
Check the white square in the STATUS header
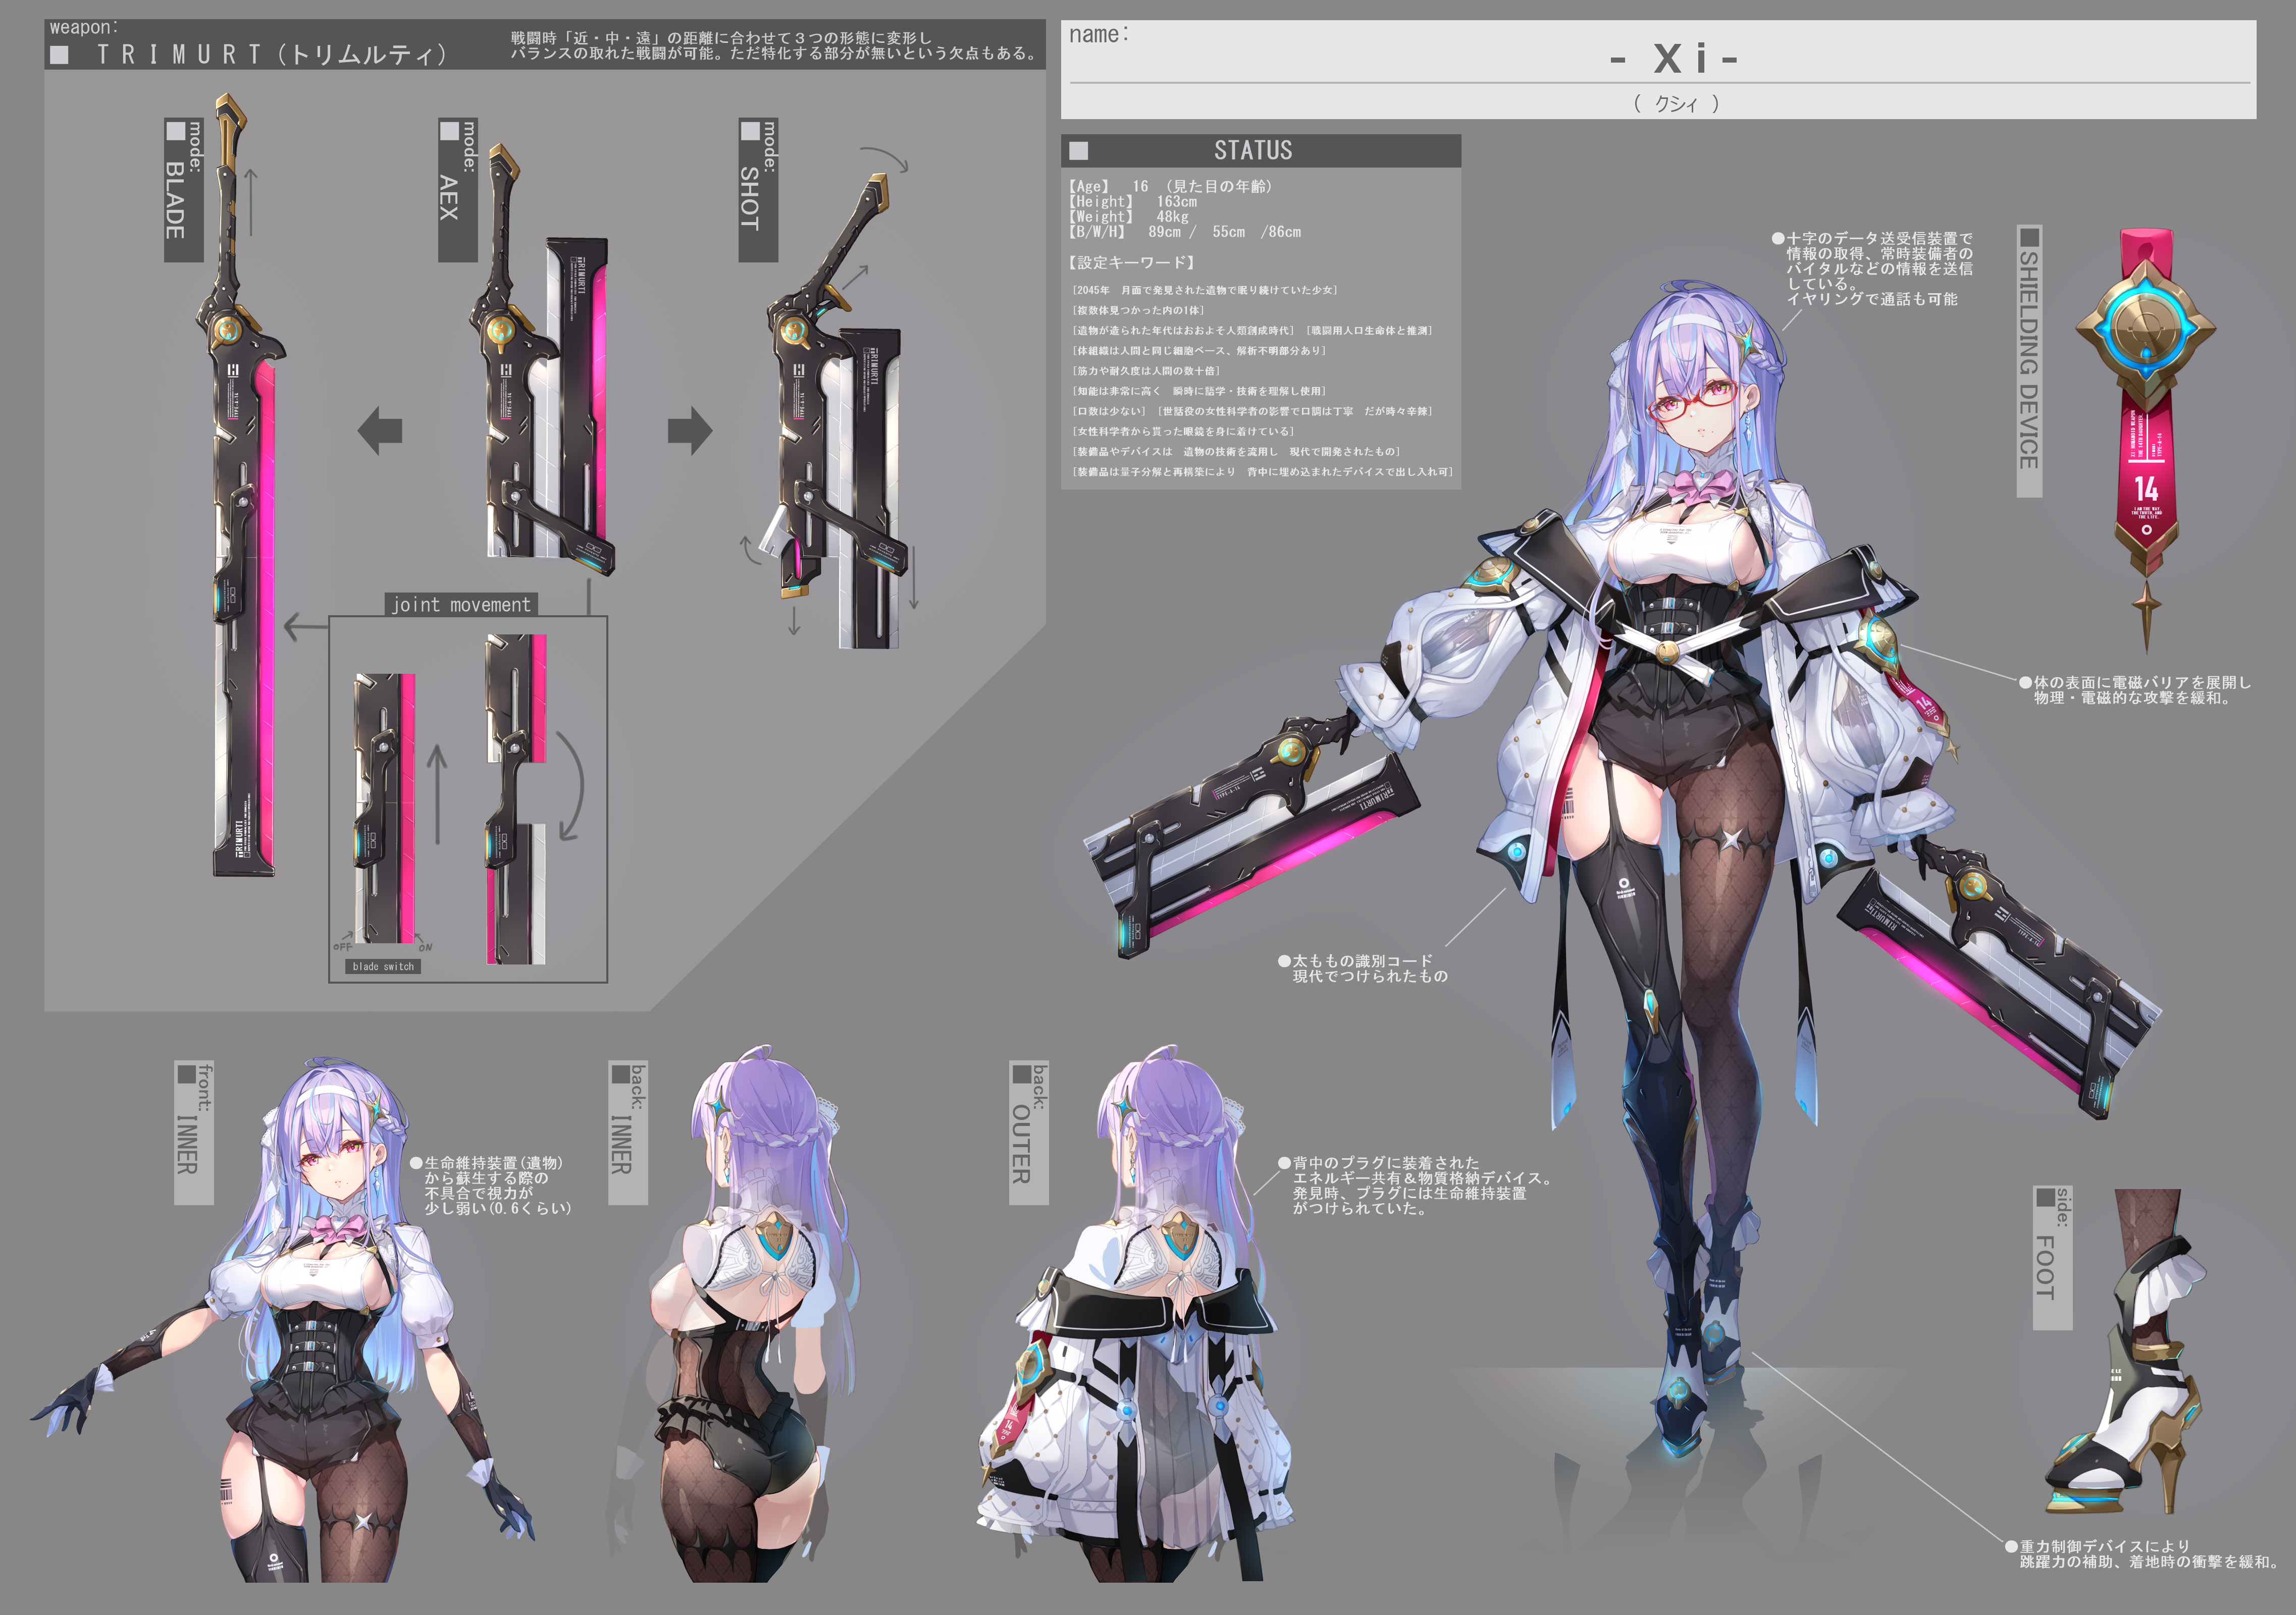(1079, 151)
